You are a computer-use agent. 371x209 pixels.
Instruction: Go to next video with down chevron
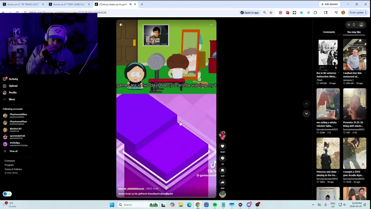pyautogui.click(x=306, y=113)
